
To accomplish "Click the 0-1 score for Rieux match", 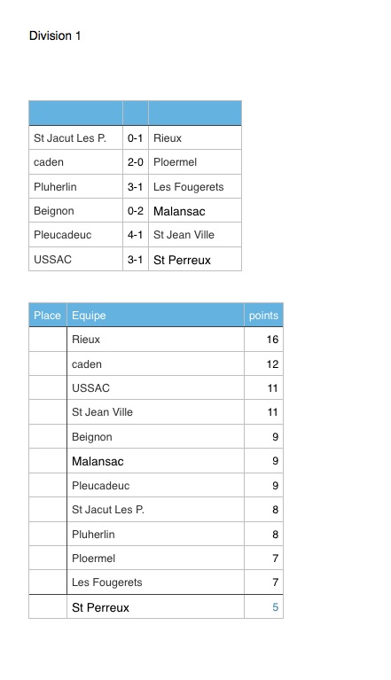I will (136, 138).
